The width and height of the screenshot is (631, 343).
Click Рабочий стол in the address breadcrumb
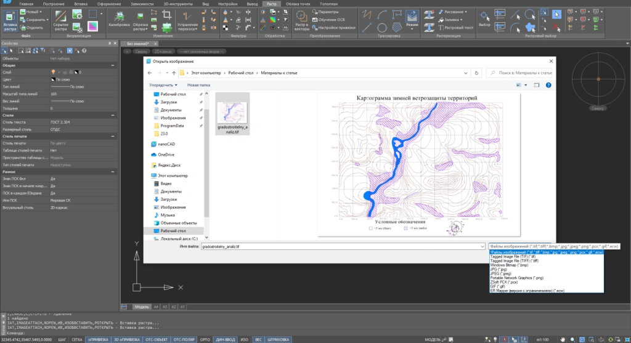(x=241, y=73)
